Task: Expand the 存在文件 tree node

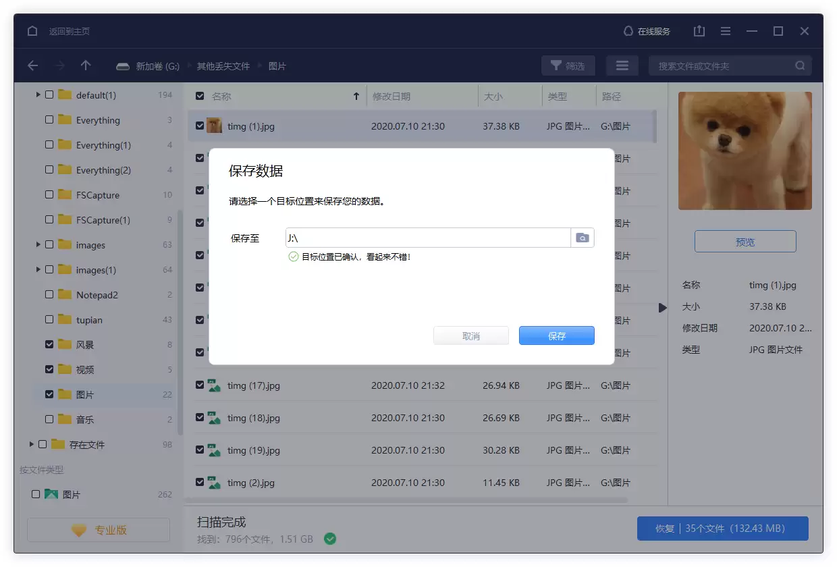Action: [x=31, y=444]
